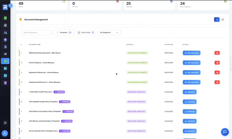Viewport: 232px width, 139px height.
Task: Click the Search documents field
Action: pos(37,32)
